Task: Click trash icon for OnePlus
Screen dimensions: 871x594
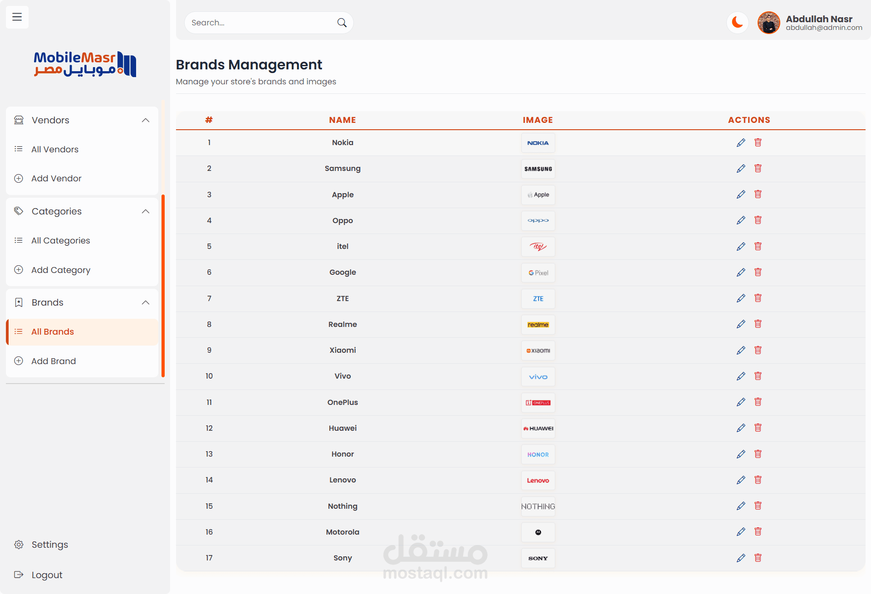Action: (x=758, y=402)
